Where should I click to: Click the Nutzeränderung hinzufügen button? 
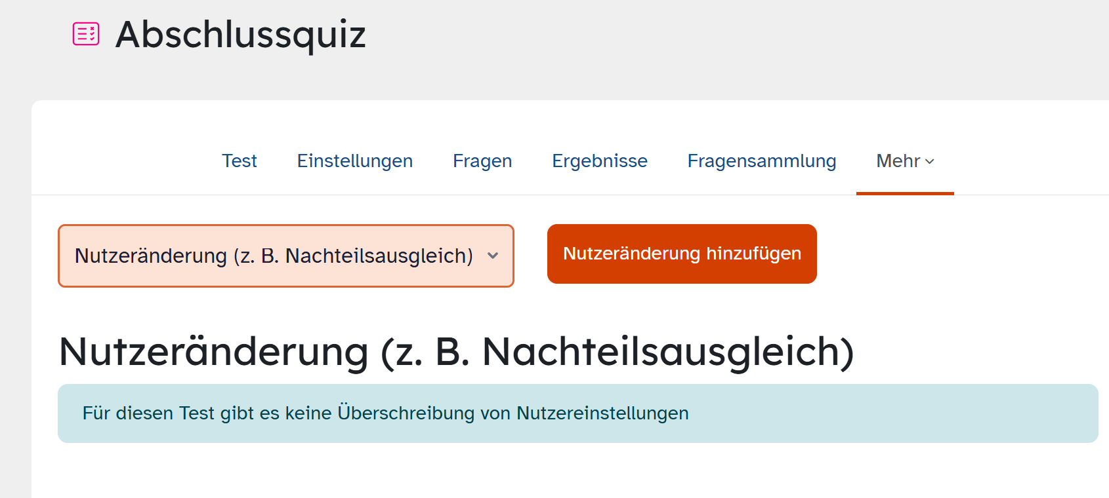(x=682, y=254)
